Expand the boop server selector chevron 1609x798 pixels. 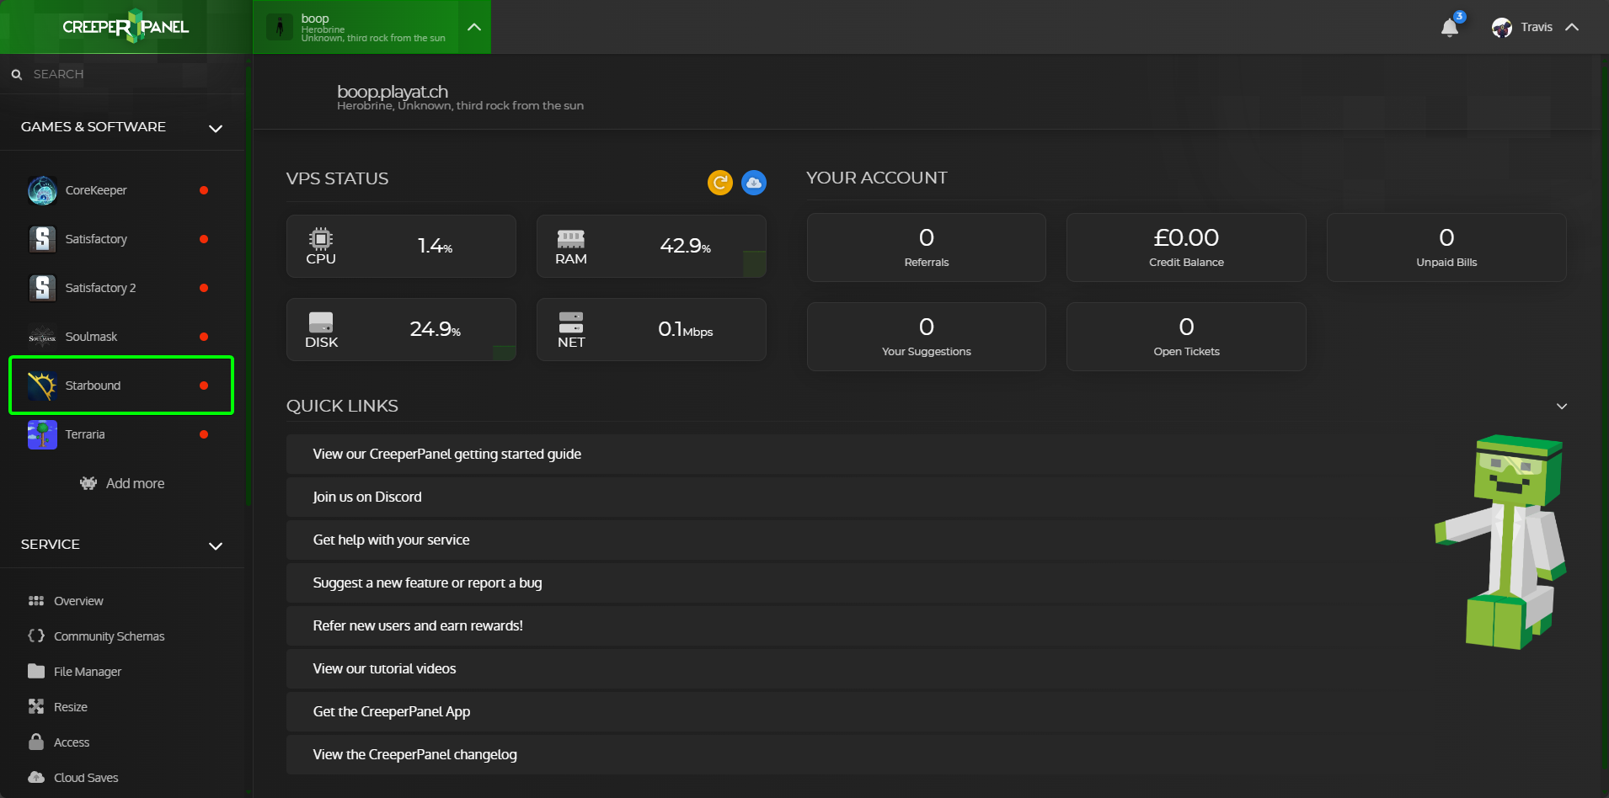474,27
